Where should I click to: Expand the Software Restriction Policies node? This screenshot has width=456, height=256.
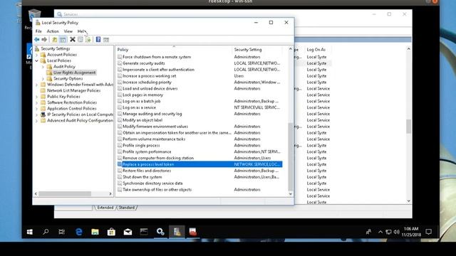point(37,102)
